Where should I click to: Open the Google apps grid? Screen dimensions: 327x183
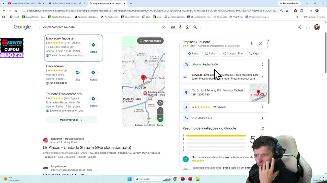point(308,27)
